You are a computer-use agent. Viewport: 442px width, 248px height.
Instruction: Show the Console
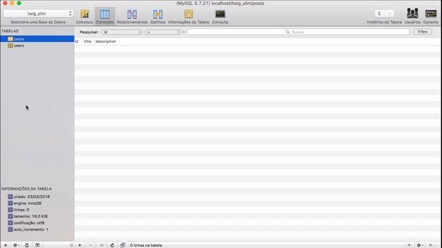431,16
